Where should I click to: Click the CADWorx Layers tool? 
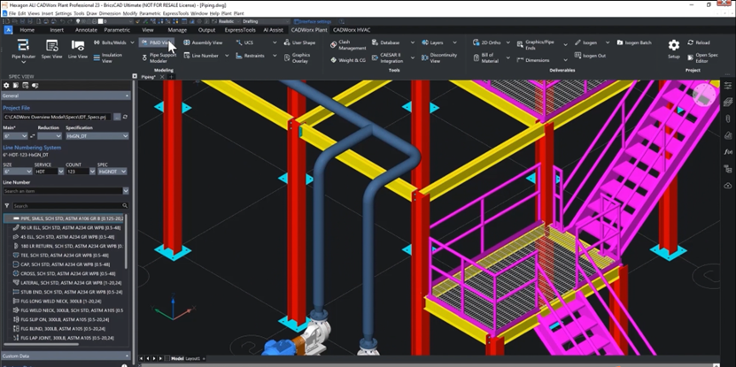point(432,42)
